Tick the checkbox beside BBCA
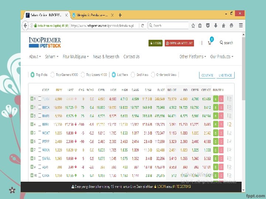 pos(40,107)
